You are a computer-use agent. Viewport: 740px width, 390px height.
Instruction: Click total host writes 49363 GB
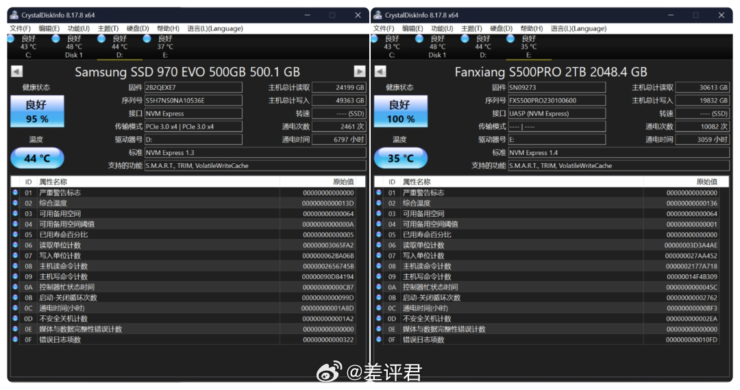point(339,101)
